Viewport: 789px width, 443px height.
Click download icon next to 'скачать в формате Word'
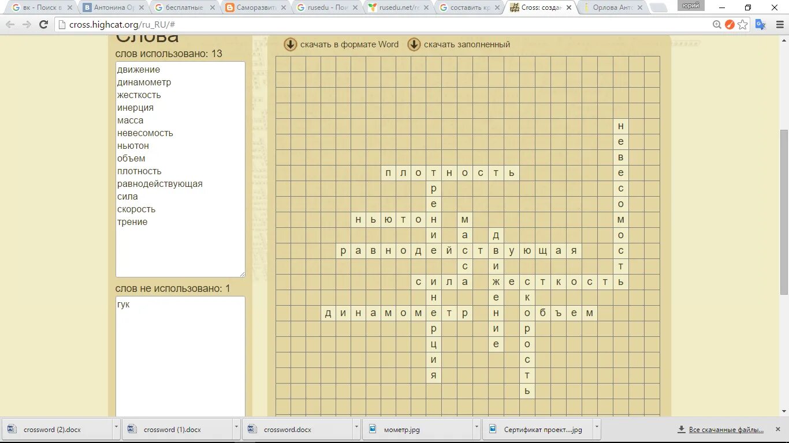tap(291, 44)
